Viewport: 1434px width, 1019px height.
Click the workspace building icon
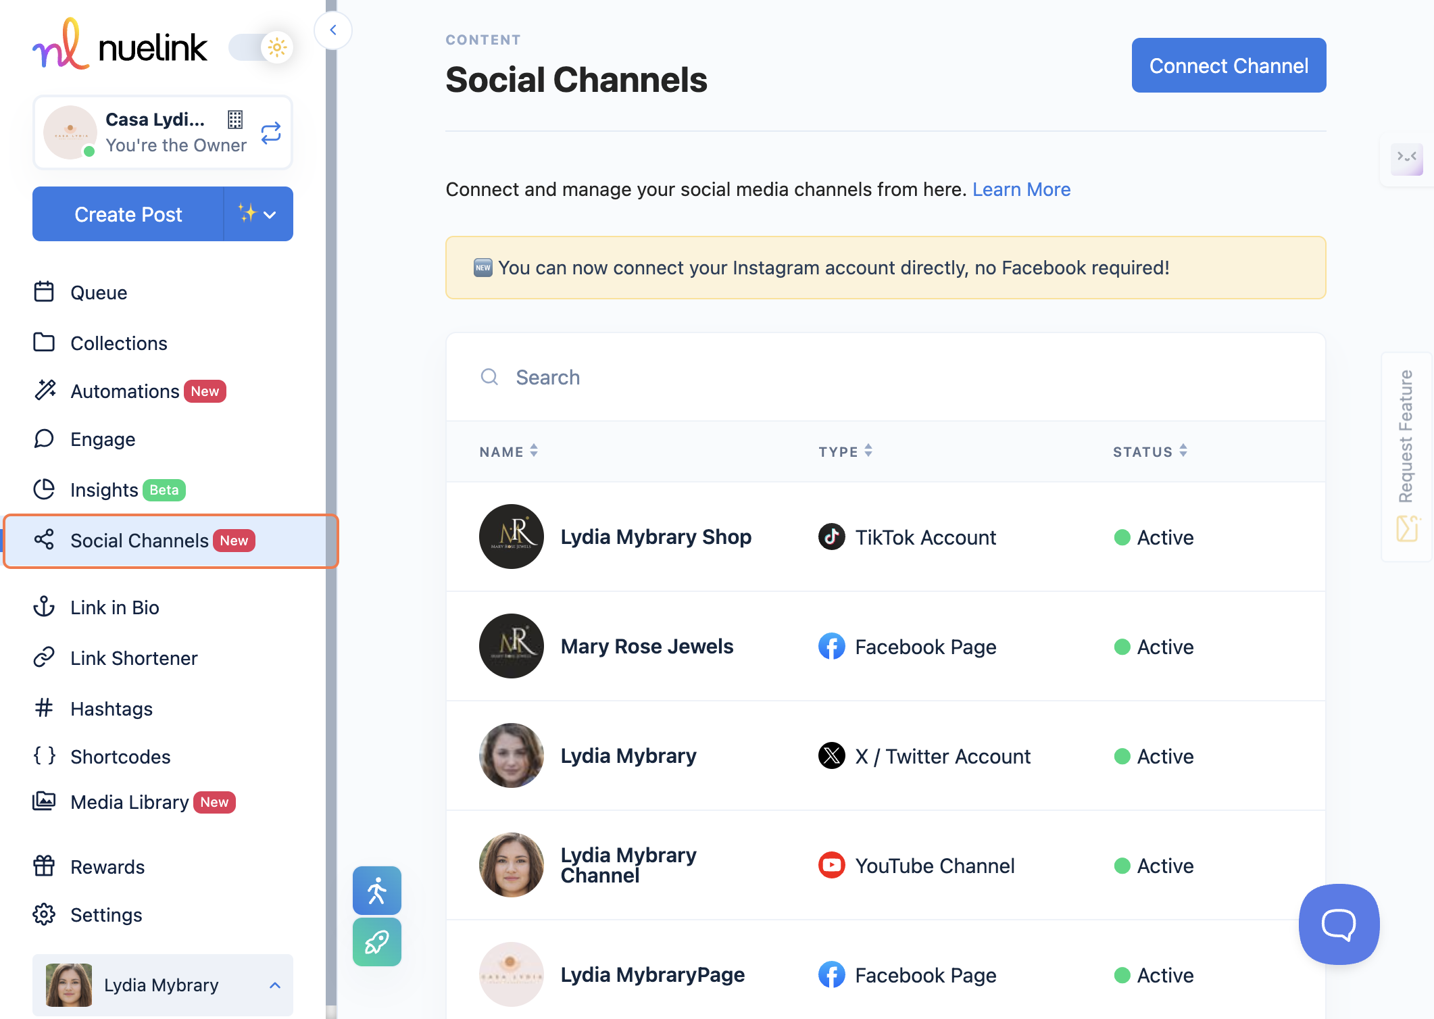pyautogui.click(x=235, y=120)
